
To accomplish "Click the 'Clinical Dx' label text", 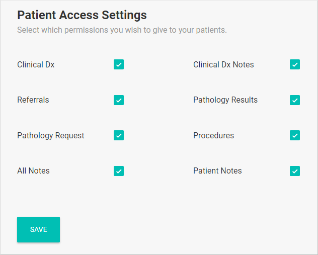I will pyautogui.click(x=36, y=65).
